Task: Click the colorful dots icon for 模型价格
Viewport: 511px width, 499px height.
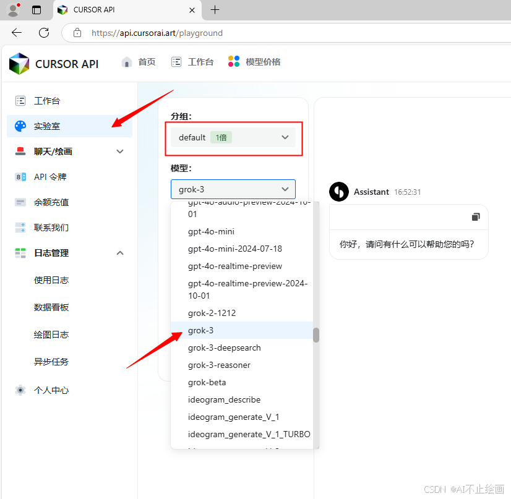Action: pyautogui.click(x=234, y=61)
